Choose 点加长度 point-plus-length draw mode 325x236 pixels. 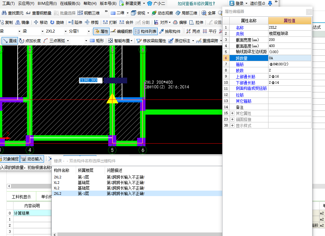click(30, 41)
